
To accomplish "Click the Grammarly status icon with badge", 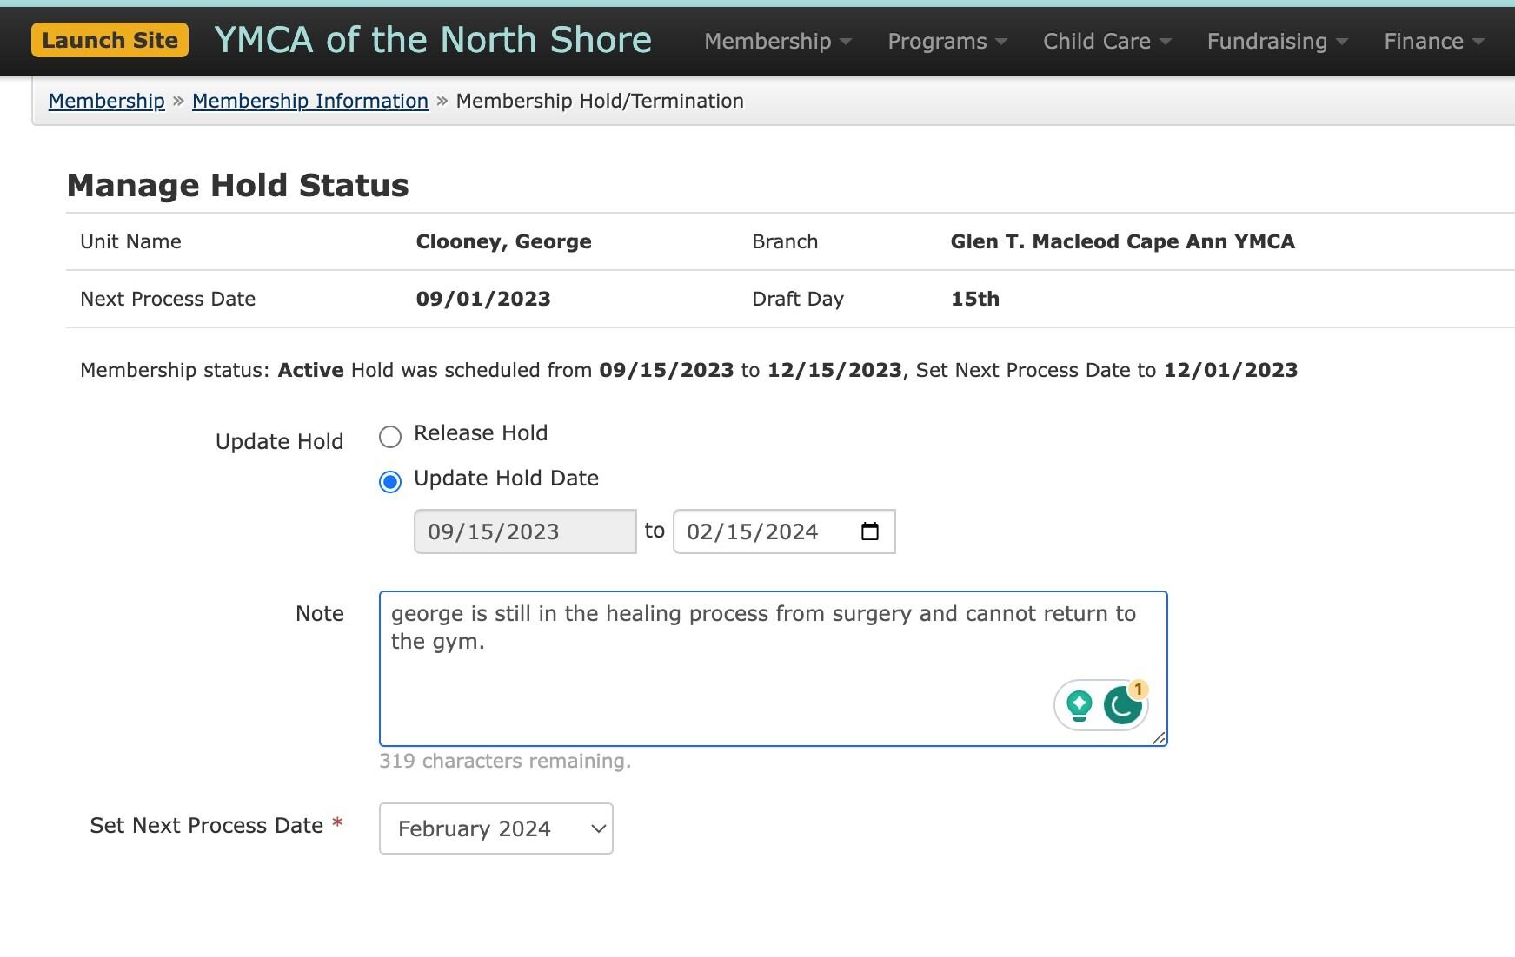I will (x=1124, y=704).
